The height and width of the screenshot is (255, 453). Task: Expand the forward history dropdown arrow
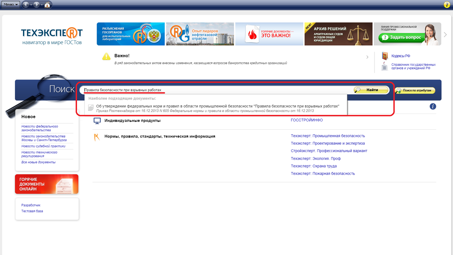[x=42, y=5]
